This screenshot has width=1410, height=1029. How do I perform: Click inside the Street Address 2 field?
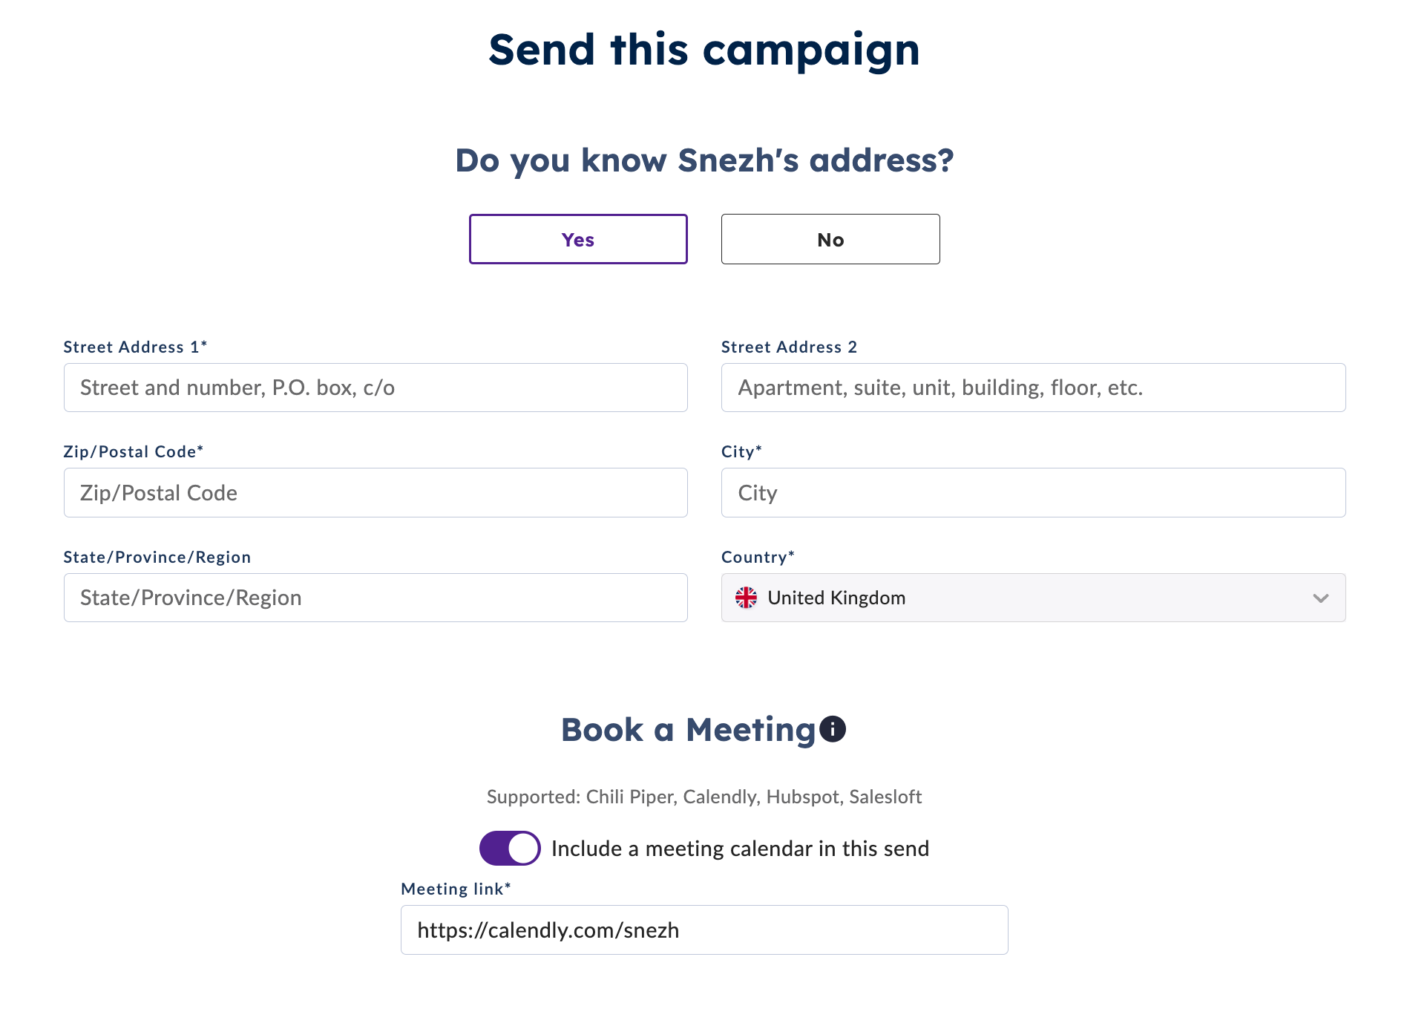pos(1033,388)
